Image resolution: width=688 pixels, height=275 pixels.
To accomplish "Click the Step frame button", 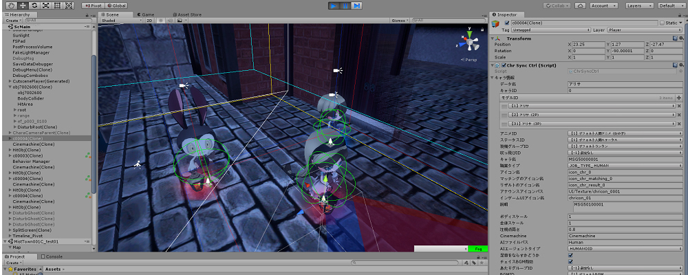I will tap(356, 5).
